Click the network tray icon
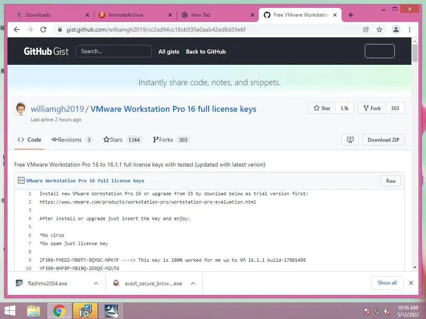Screen dimensions: 426x319 377,312
